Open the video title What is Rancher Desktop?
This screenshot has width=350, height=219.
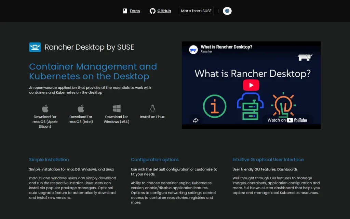(x=226, y=47)
